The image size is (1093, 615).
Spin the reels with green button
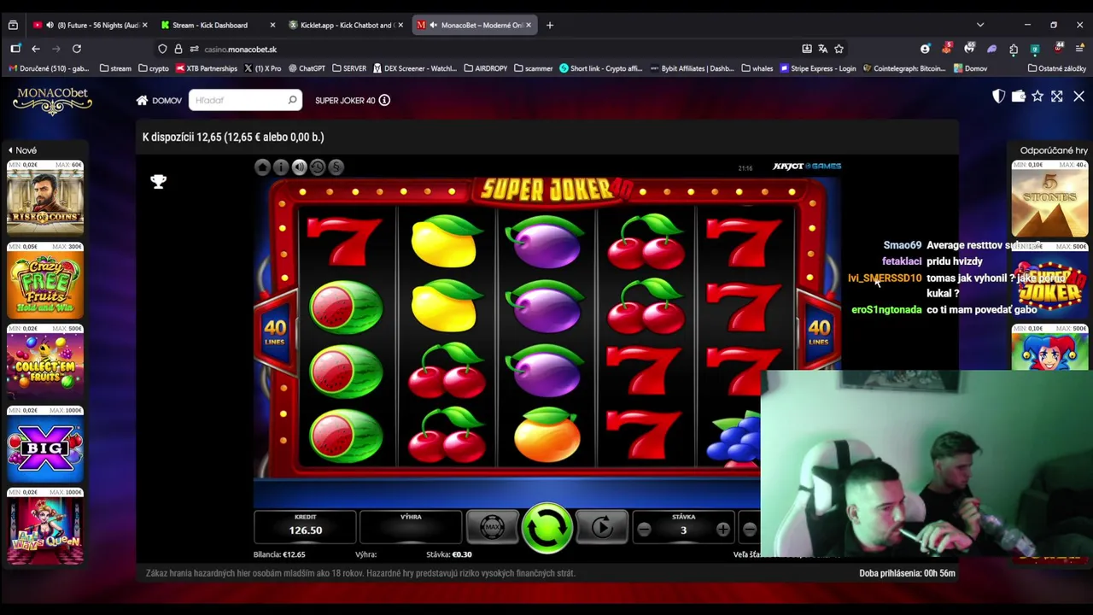(546, 527)
